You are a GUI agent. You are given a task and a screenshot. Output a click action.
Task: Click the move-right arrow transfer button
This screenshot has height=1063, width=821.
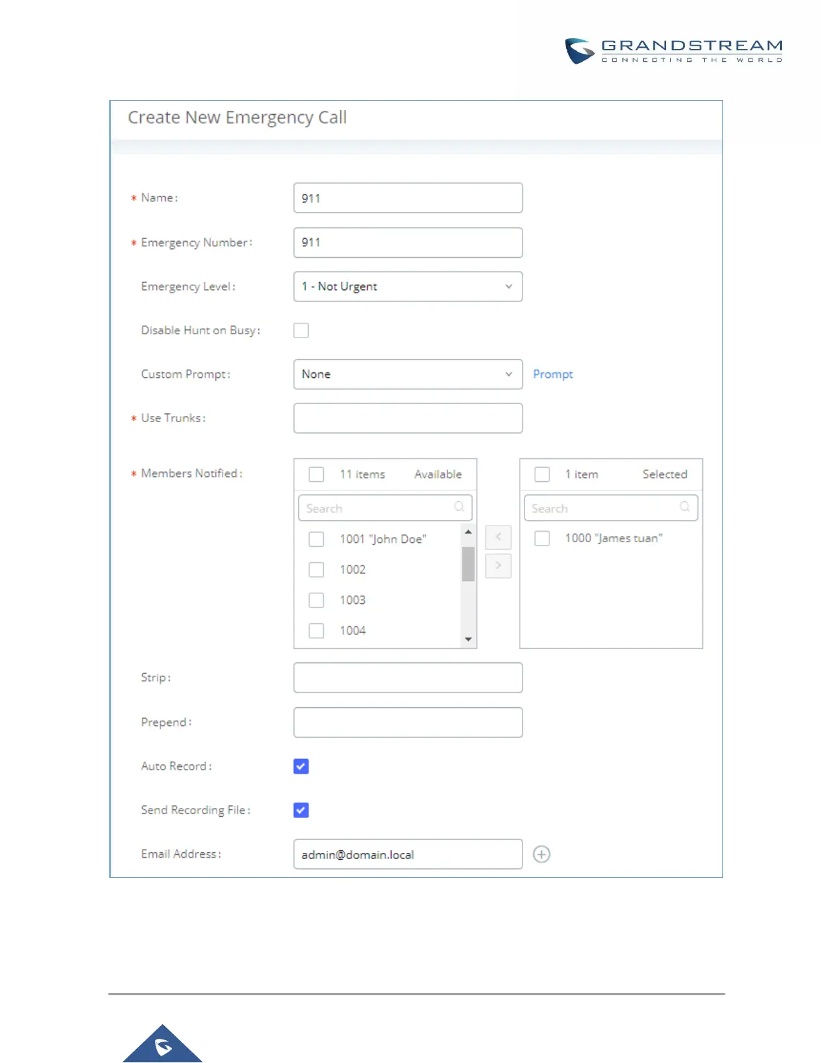coord(498,566)
